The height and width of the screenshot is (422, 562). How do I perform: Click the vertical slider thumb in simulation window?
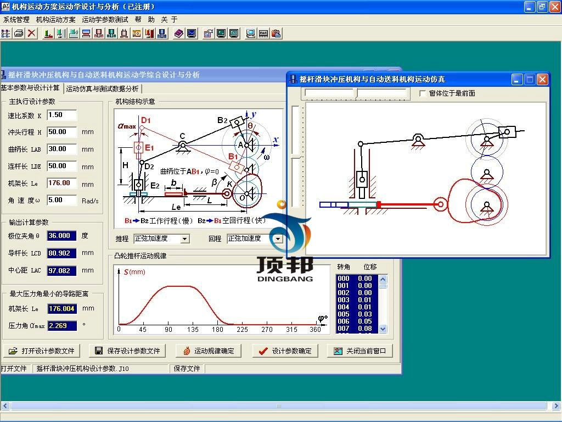click(x=296, y=157)
